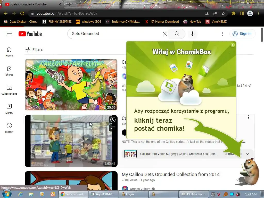Close the Gets Grounded YouTube tab

tap(60, 4)
